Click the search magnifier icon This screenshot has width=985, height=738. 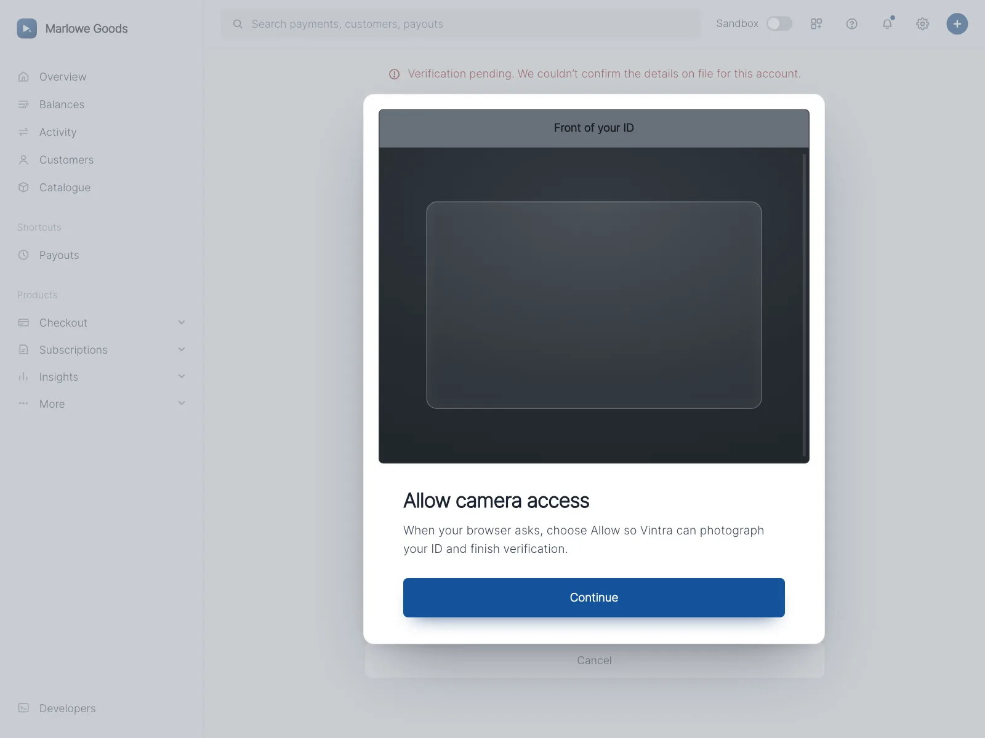click(x=238, y=24)
